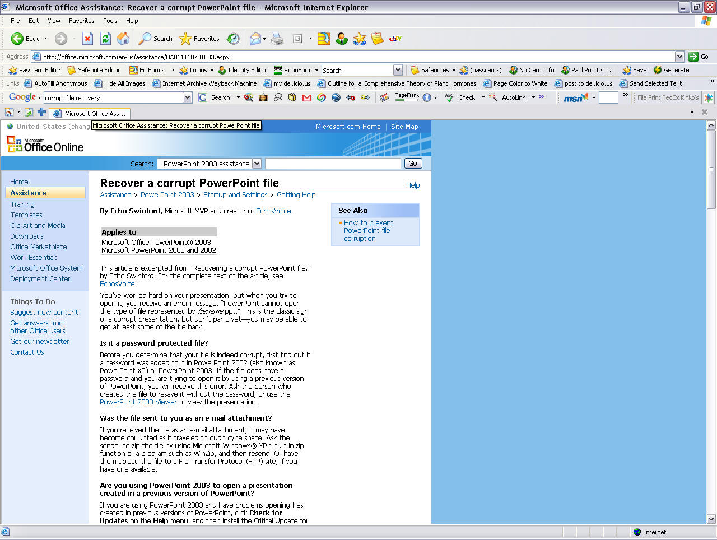Click the RoboForm Fill Forms toolbar icon
Viewport: 717px width, 540px height.
(324, 39)
